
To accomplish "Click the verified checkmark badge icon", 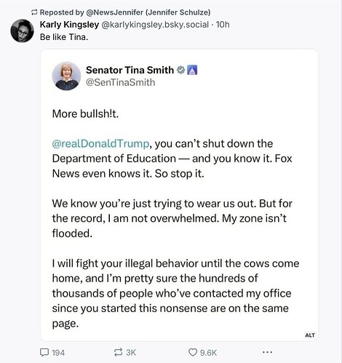I will coord(180,70).
